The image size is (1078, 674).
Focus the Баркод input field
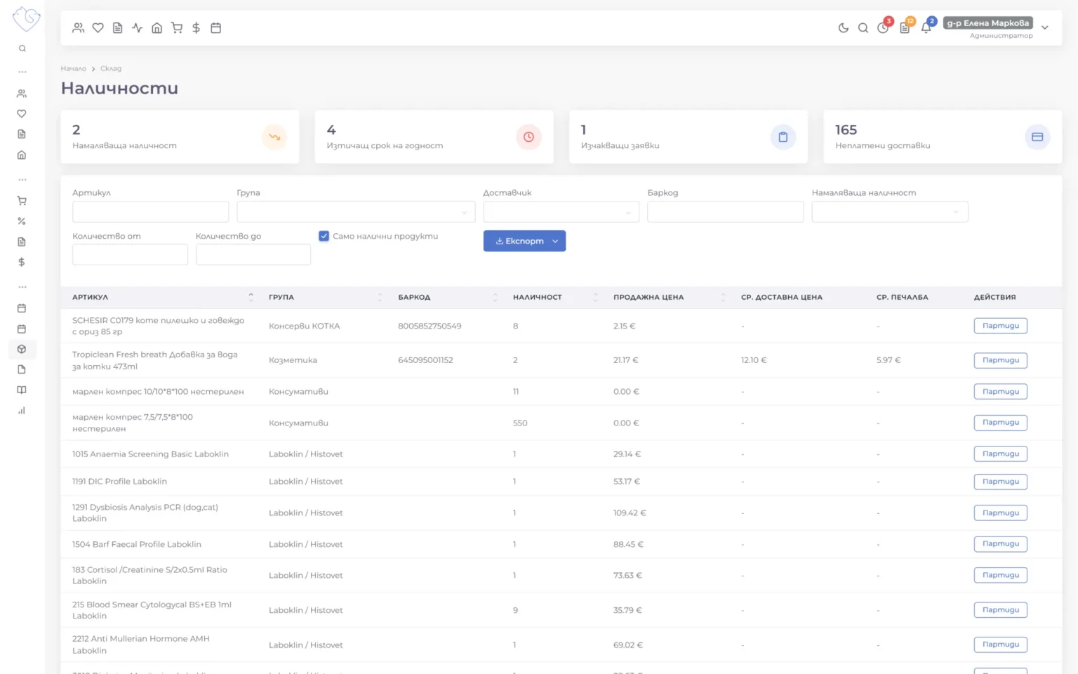pyautogui.click(x=725, y=212)
